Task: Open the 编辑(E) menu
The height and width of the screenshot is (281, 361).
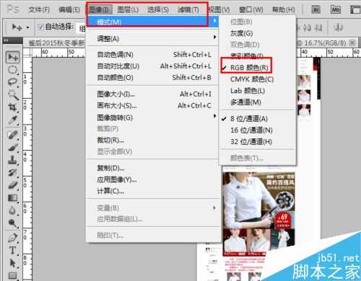Action: [69, 10]
